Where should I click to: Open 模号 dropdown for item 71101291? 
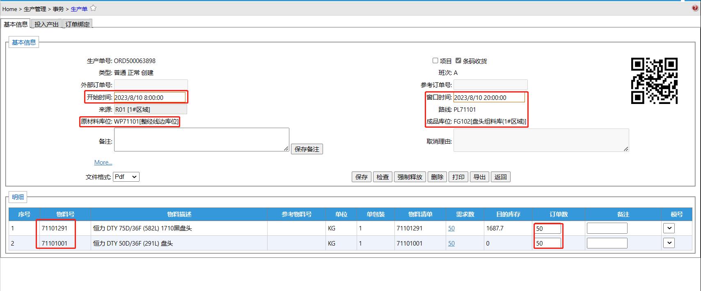669,228
